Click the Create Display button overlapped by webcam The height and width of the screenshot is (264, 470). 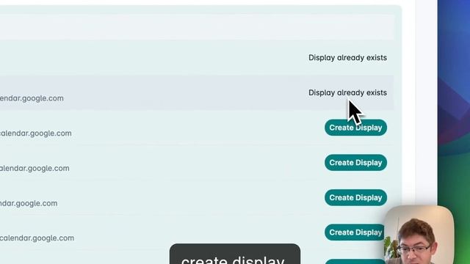(355, 232)
